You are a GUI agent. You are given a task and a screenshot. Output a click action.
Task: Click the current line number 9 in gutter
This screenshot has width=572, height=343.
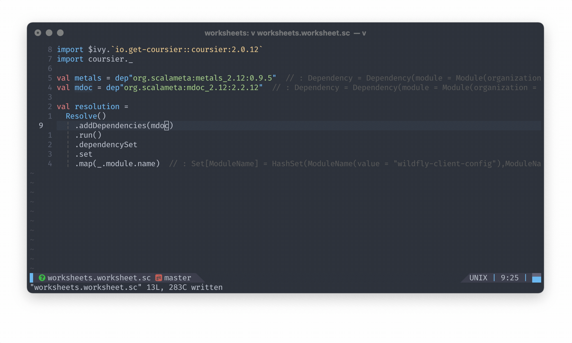coord(41,125)
